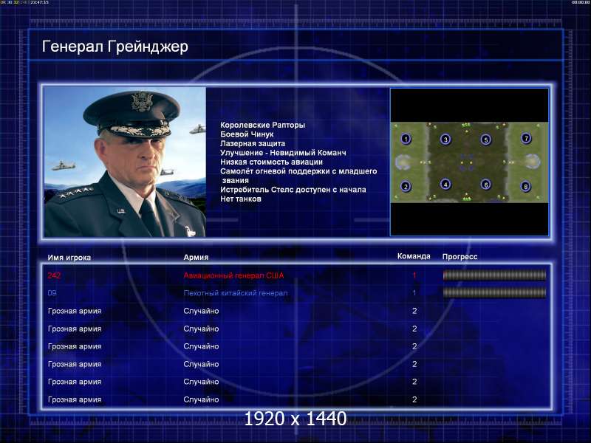Click the progress bar for player 09
The image size is (591, 443).
494,292
